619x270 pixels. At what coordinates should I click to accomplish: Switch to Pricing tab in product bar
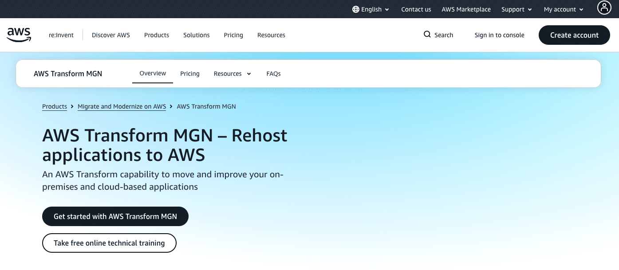pos(190,74)
